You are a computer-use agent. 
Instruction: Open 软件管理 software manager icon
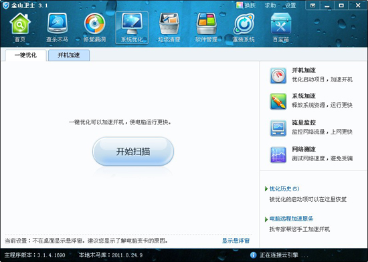click(206, 23)
